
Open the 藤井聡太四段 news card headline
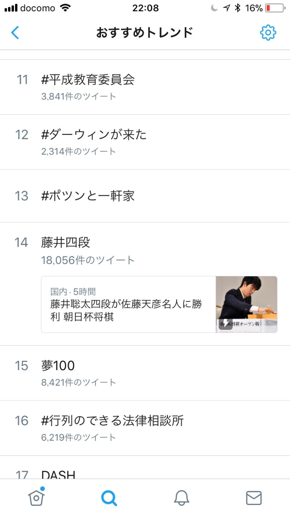pyautogui.click(x=126, y=310)
